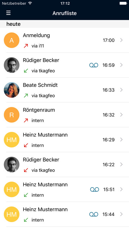Open Rüdiger Becker's photo at 16:59
Viewport: 129px width, 229px height.
point(12,65)
